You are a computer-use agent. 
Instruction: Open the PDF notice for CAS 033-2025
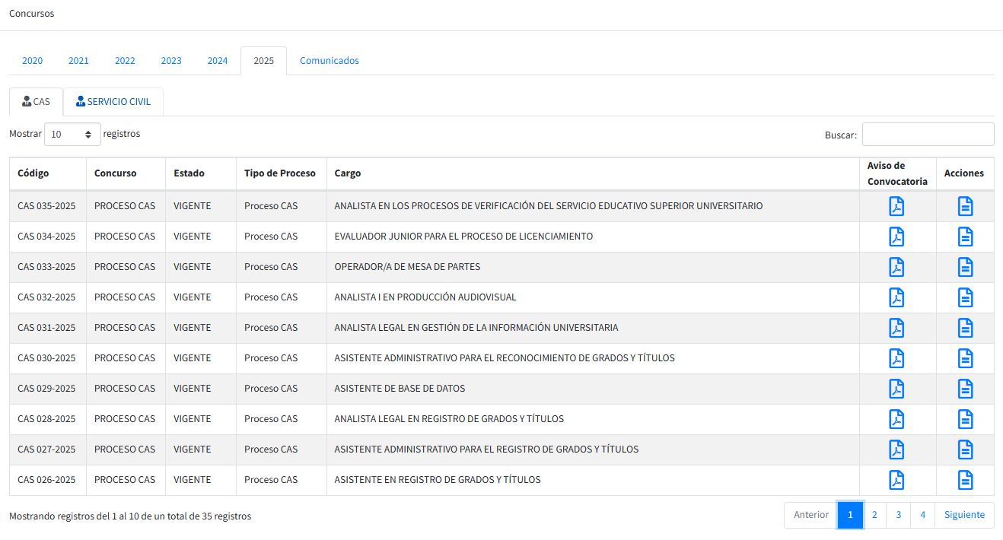coord(897,267)
